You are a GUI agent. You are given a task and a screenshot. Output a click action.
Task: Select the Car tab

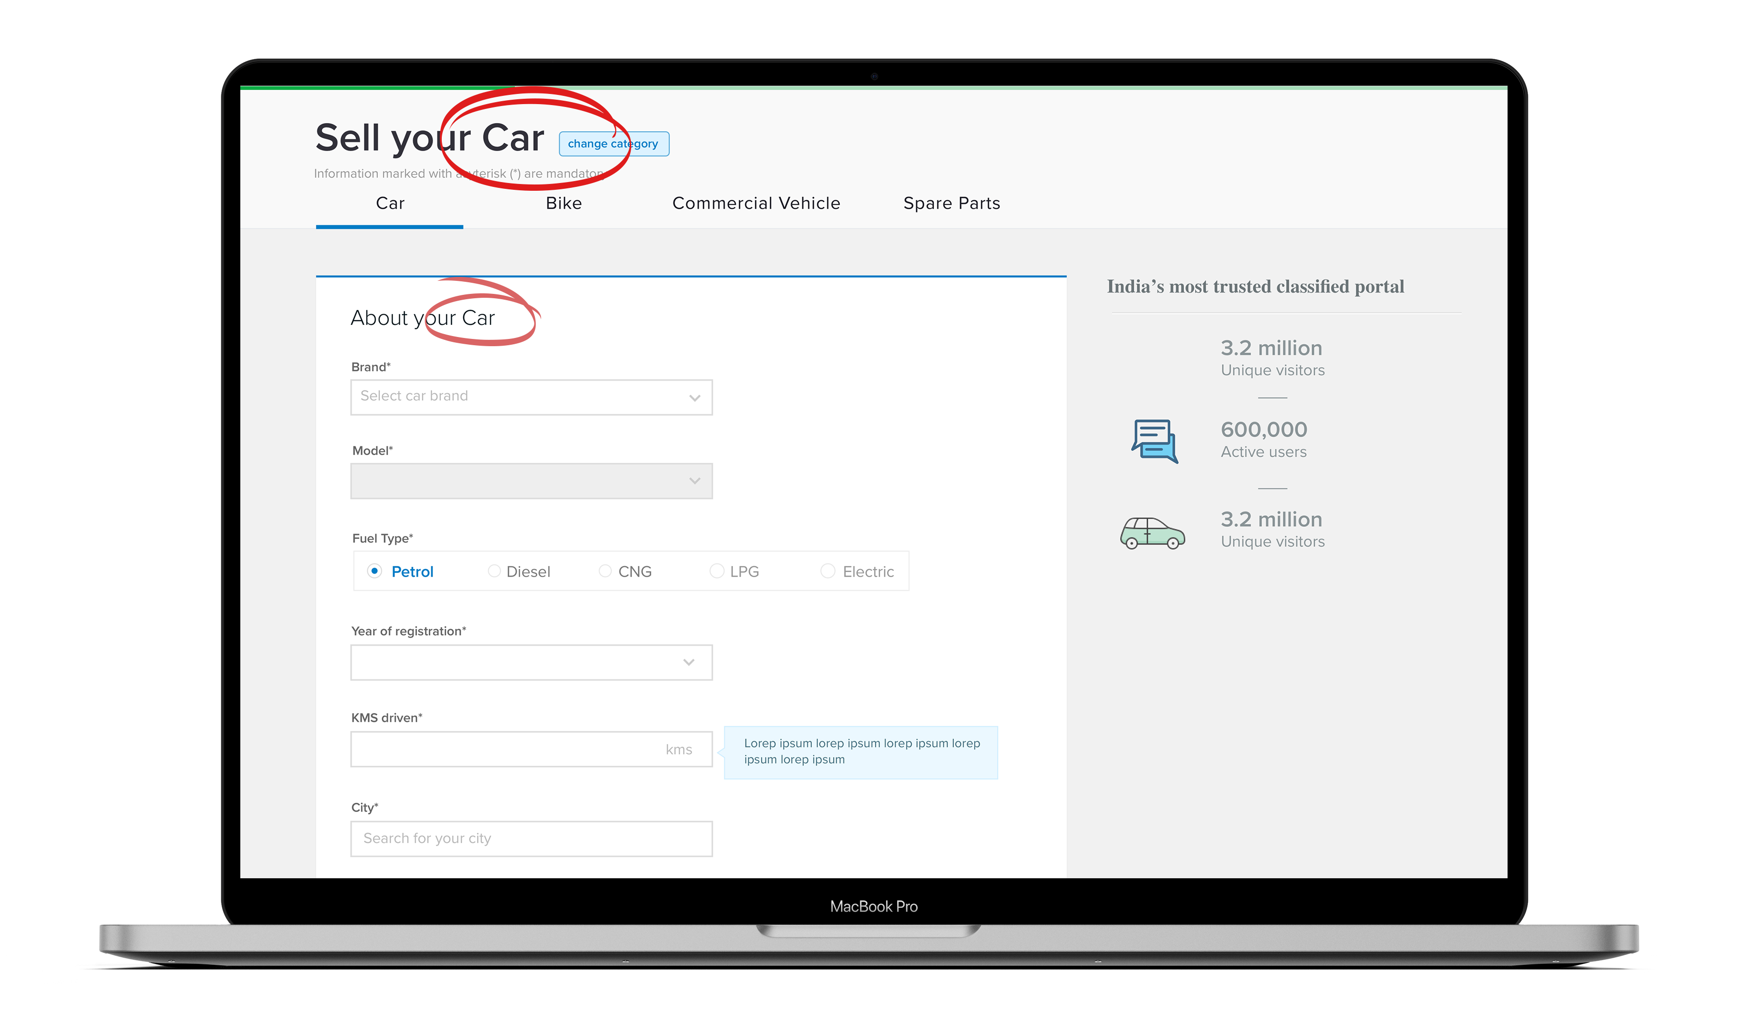click(389, 203)
